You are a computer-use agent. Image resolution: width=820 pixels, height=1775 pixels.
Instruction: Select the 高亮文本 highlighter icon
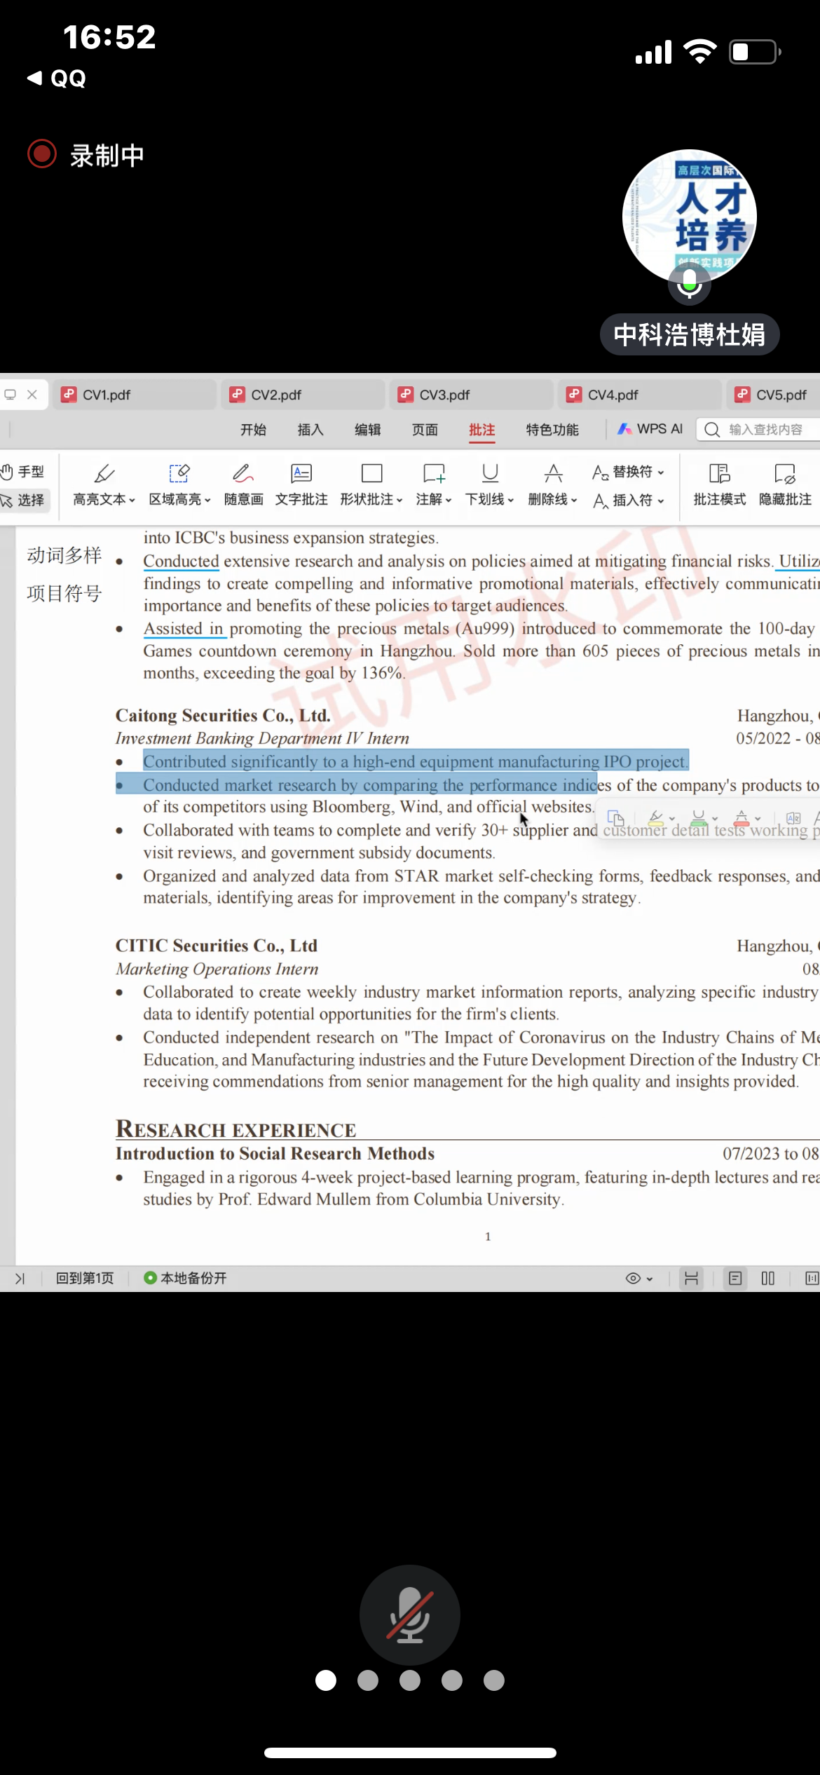104,474
